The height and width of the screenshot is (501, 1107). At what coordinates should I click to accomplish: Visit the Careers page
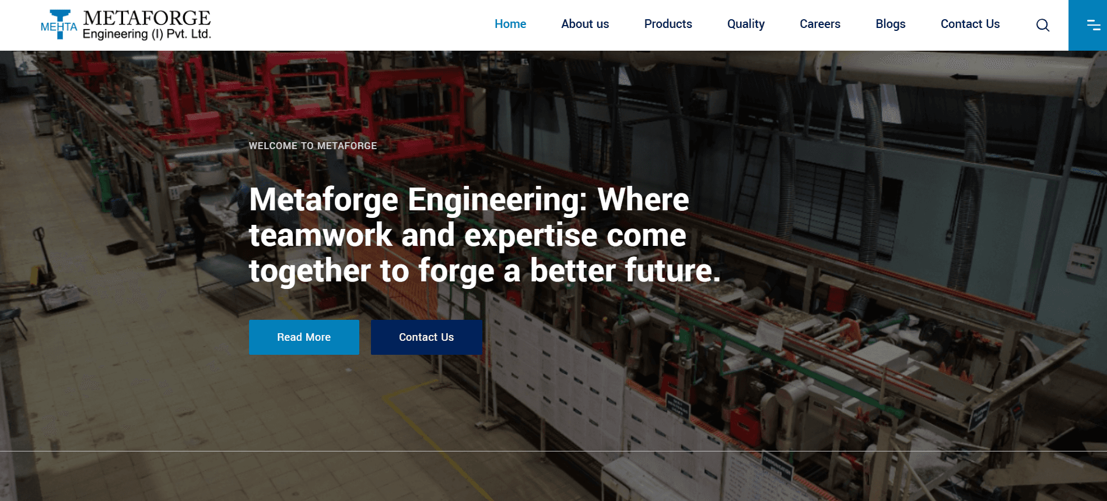click(x=819, y=24)
